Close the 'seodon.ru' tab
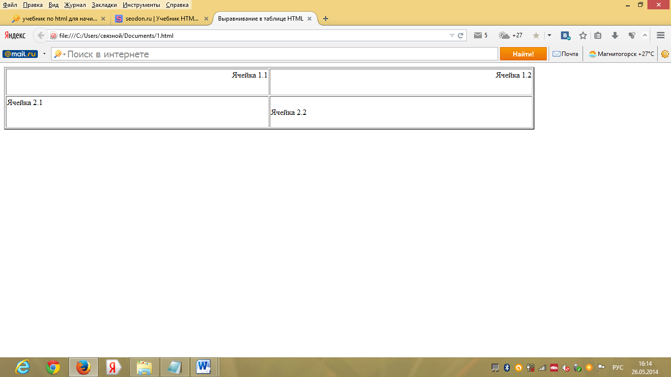Viewport: 671px width, 377px height. (206, 19)
